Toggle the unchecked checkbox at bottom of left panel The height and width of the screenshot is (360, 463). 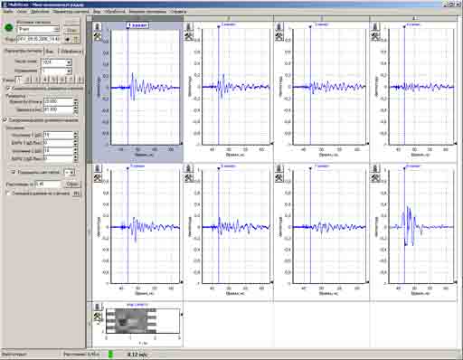(x=8, y=193)
